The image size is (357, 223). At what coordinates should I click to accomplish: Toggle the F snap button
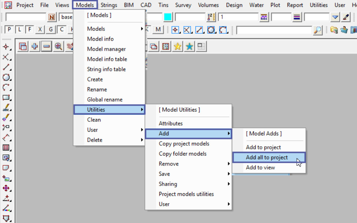[30, 29]
